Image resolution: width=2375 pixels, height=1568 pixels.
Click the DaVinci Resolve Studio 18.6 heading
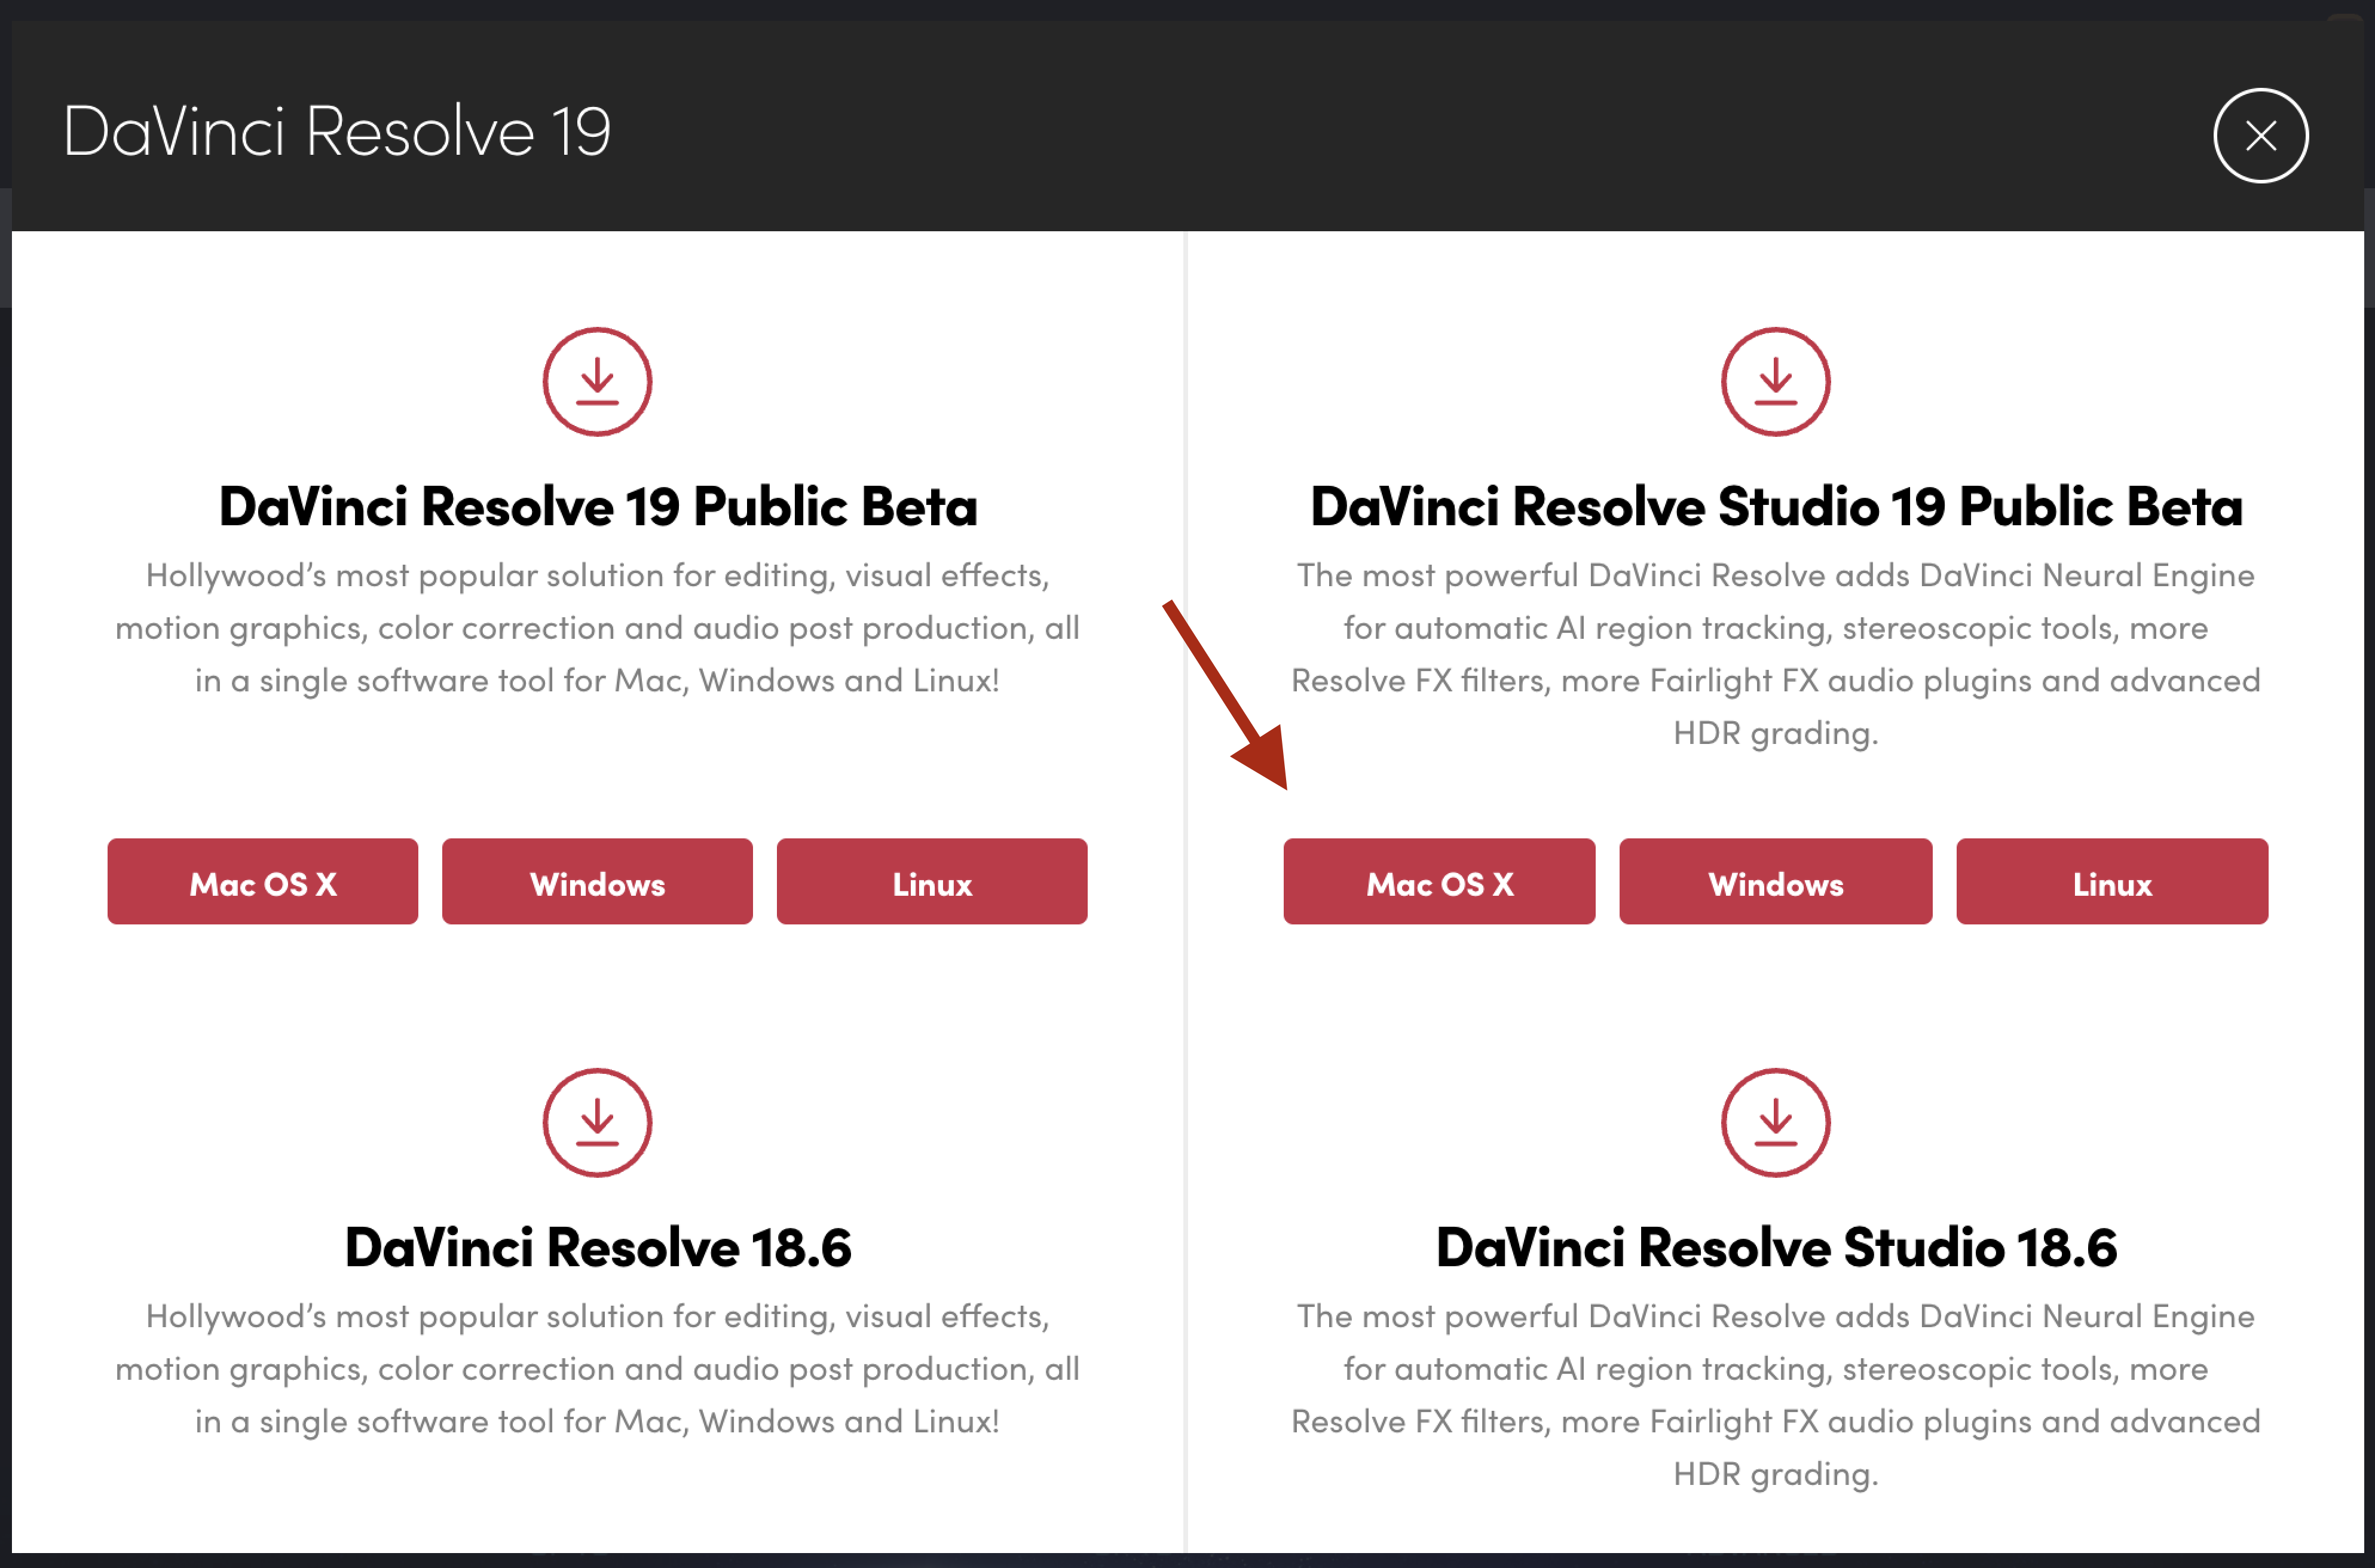pyautogui.click(x=1776, y=1247)
